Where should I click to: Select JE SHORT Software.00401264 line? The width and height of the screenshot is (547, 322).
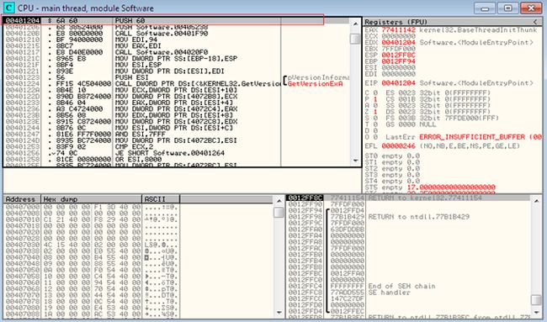click(x=170, y=153)
